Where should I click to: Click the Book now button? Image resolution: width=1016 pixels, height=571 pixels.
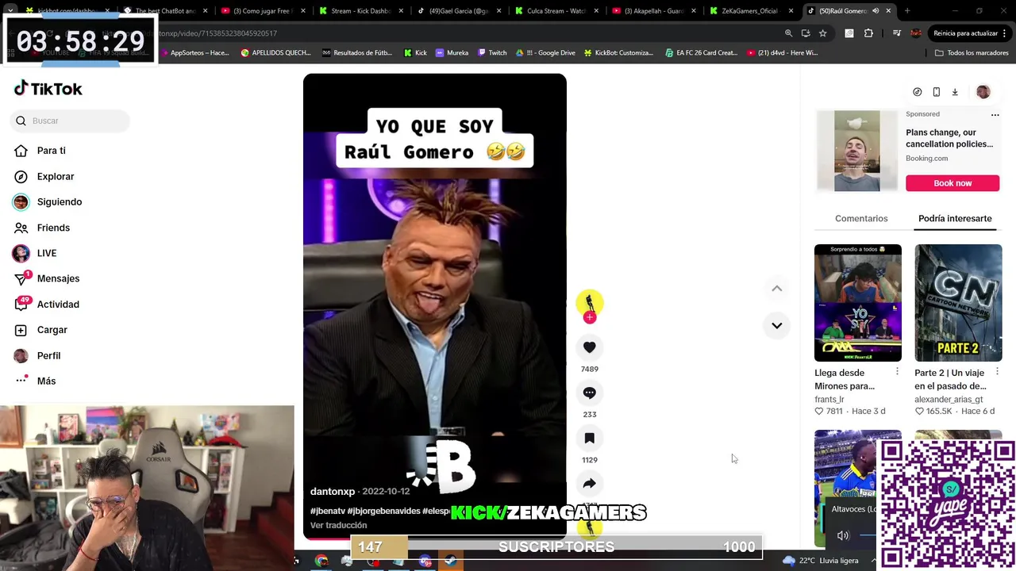952,183
